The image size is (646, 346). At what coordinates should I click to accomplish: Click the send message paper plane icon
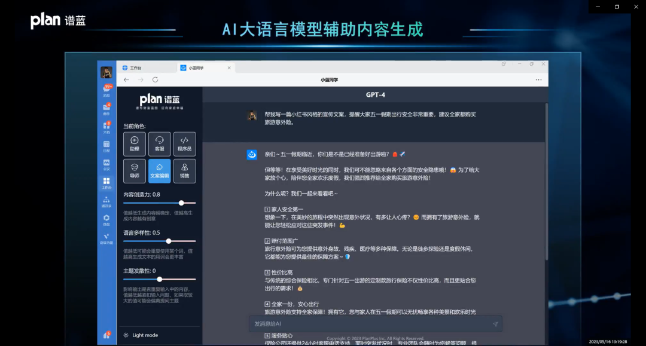click(495, 324)
